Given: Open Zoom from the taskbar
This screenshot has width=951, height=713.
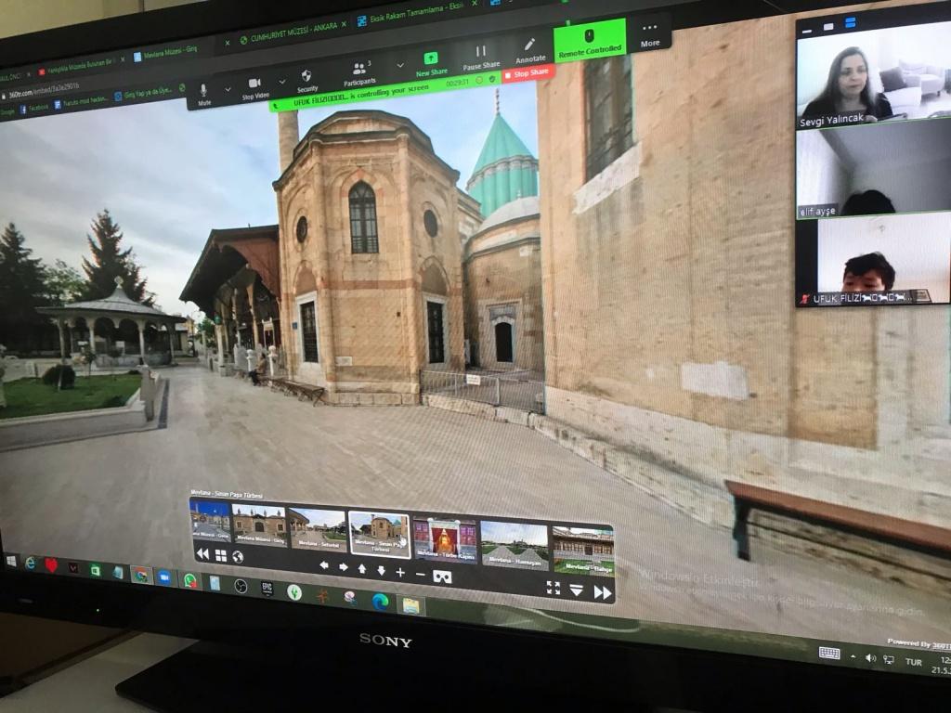Looking at the screenshot, I should pos(164,577).
